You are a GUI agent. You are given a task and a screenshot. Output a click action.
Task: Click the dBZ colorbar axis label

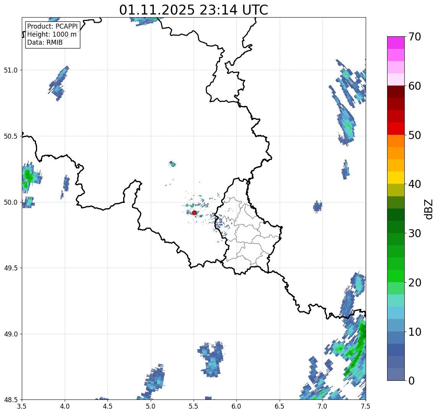click(x=428, y=209)
